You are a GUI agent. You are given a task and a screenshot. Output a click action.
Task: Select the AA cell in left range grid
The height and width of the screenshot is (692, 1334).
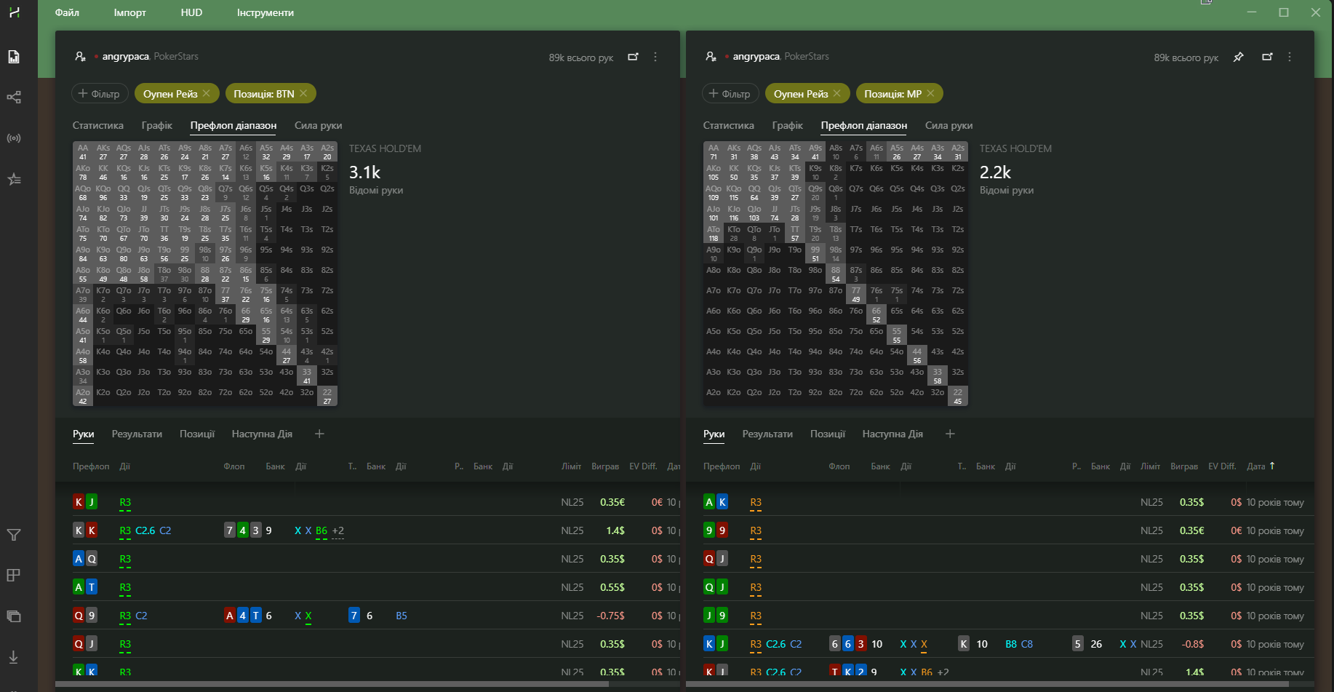(x=83, y=152)
